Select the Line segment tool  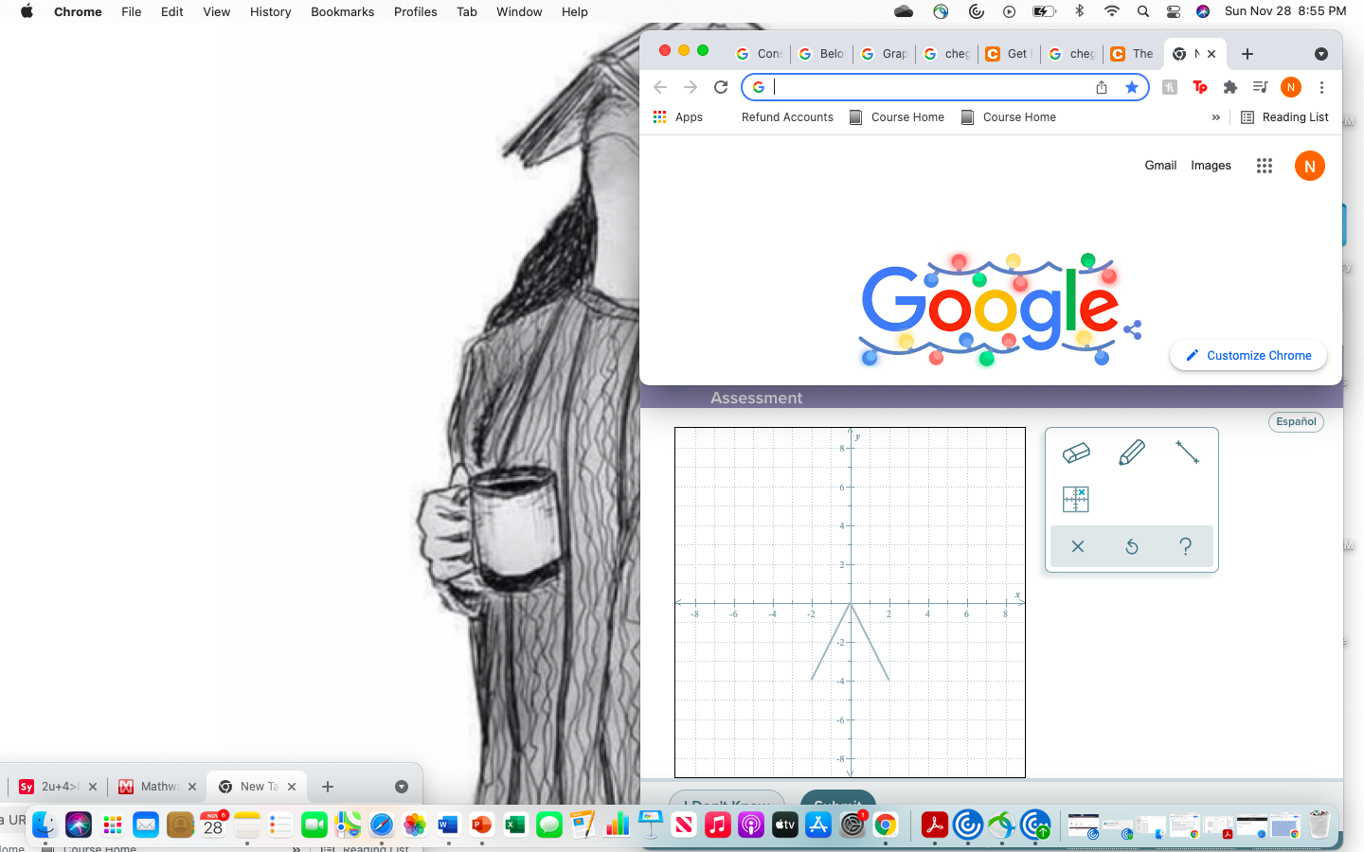point(1186,453)
